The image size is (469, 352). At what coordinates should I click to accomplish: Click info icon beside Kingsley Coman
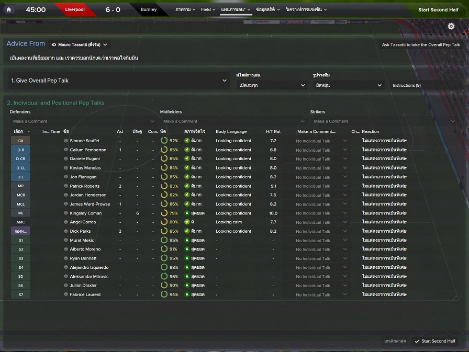(66, 213)
